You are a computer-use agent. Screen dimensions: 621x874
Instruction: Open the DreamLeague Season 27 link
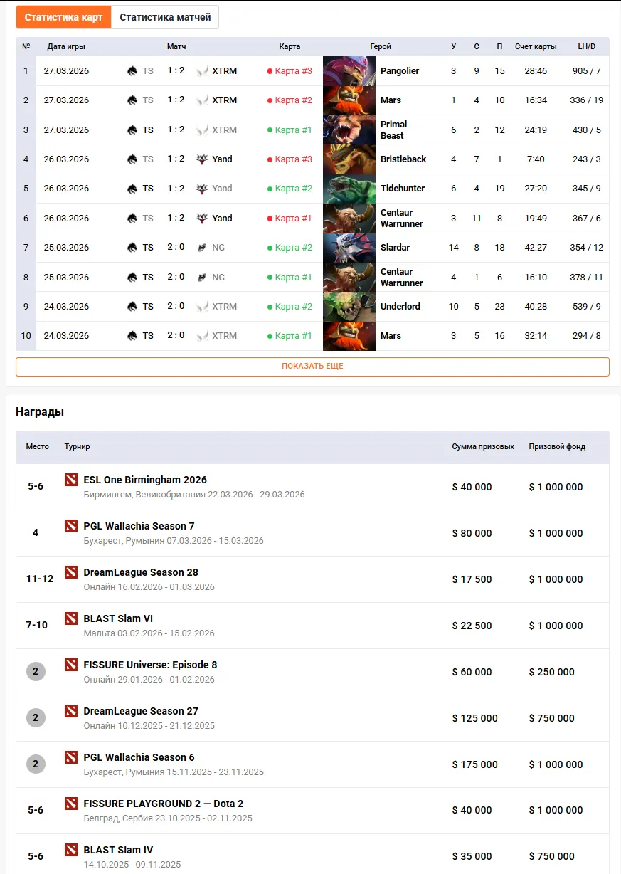141,711
